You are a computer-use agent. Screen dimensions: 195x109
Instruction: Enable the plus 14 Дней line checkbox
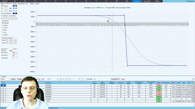[2, 11]
